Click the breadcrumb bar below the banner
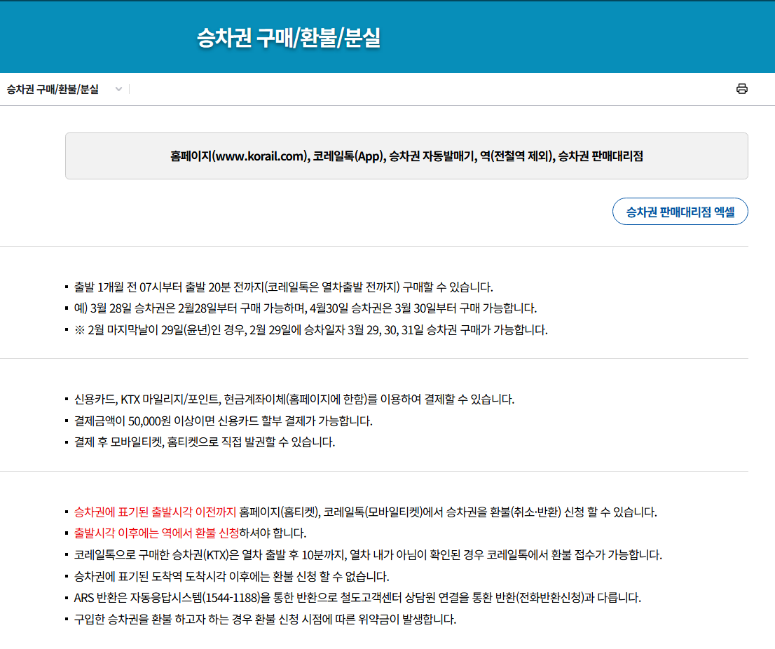 pos(387,90)
